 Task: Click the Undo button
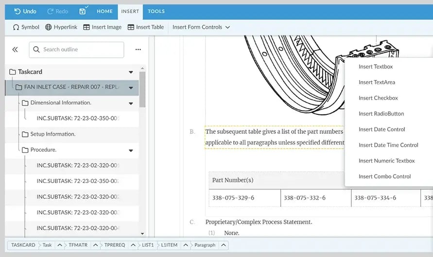click(25, 11)
